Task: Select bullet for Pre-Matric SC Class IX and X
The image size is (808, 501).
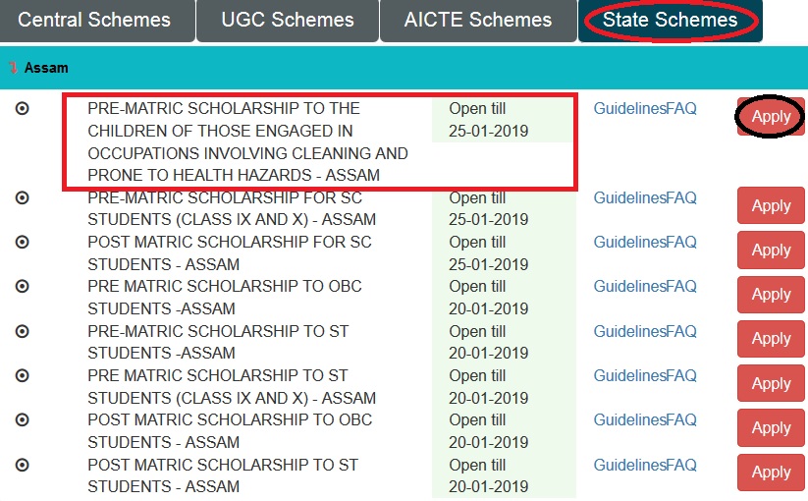Action: [23, 197]
